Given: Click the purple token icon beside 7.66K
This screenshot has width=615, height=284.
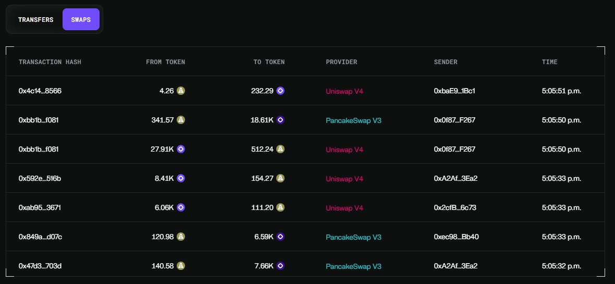Looking at the screenshot, I should point(280,266).
